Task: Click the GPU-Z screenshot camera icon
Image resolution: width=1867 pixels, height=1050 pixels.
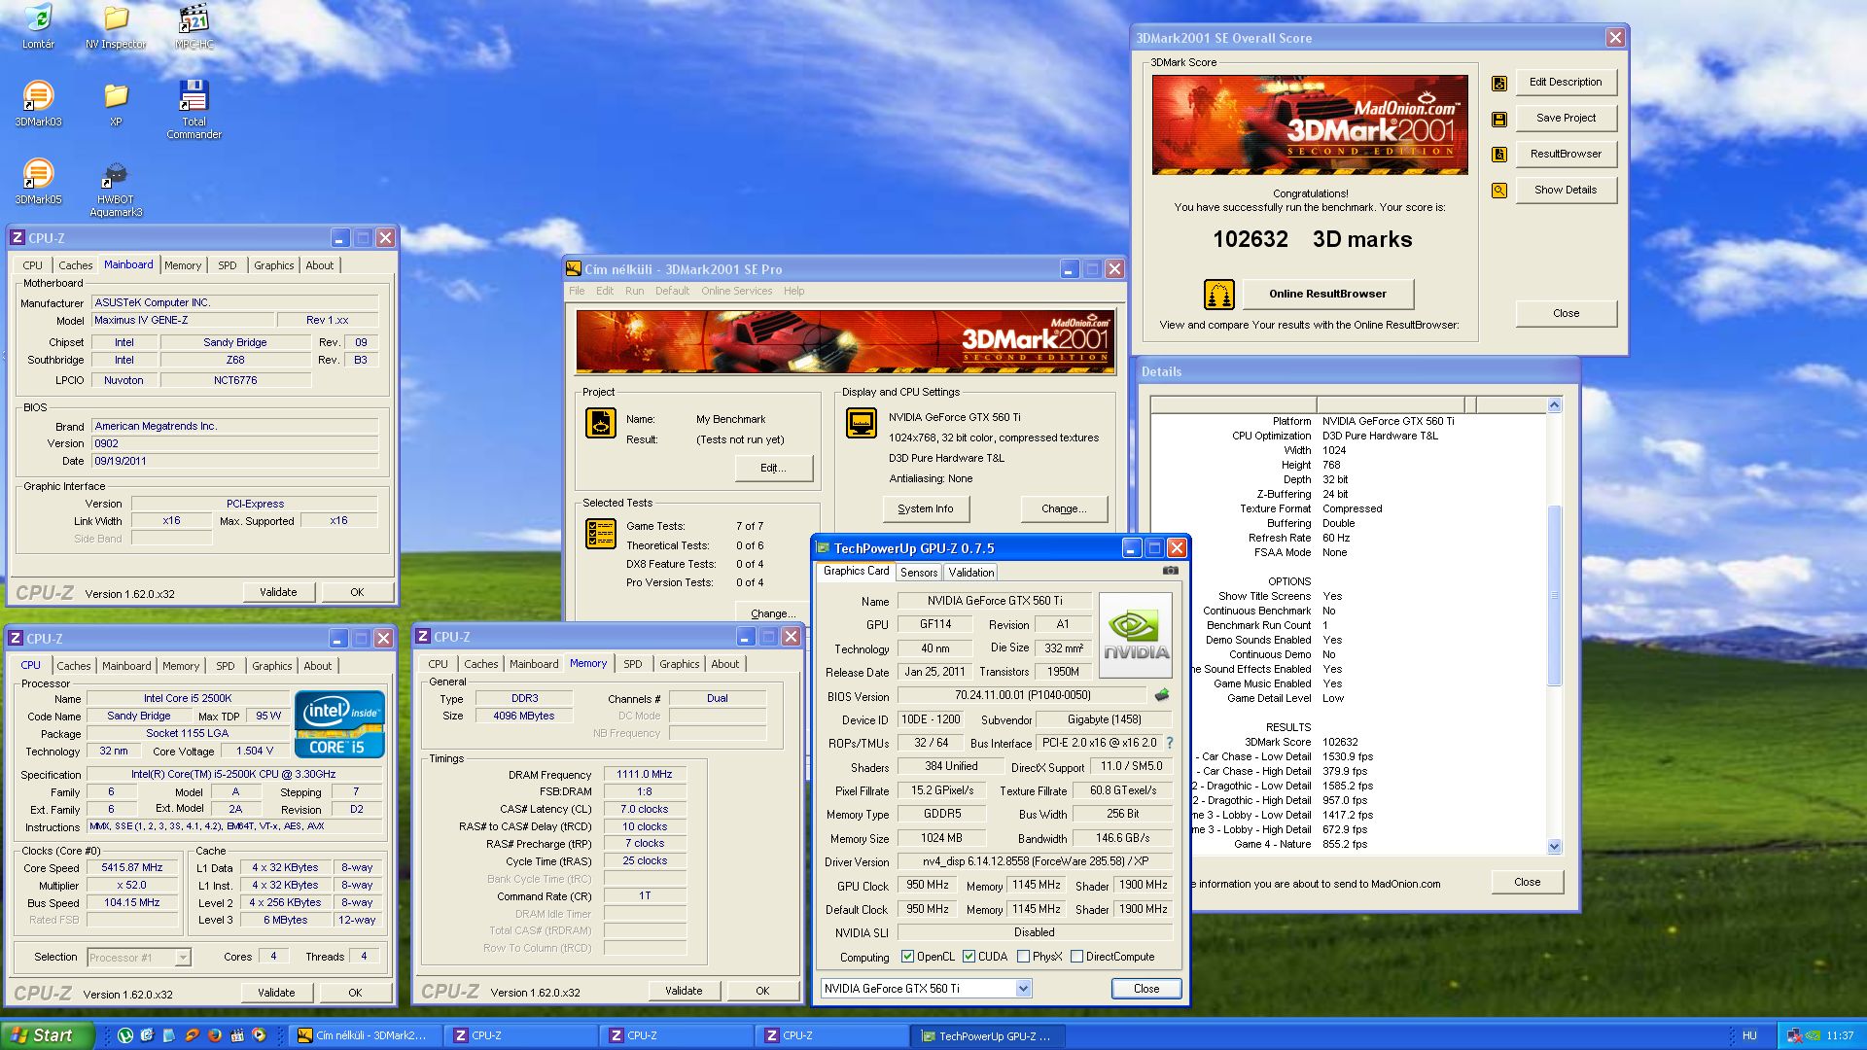Action: pyautogui.click(x=1170, y=571)
